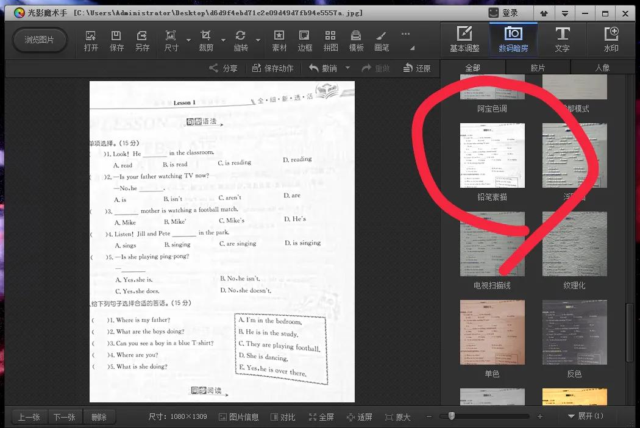Screen dimensions: 640x428
Task: Select the 画笔 brush tool
Action: (x=382, y=41)
